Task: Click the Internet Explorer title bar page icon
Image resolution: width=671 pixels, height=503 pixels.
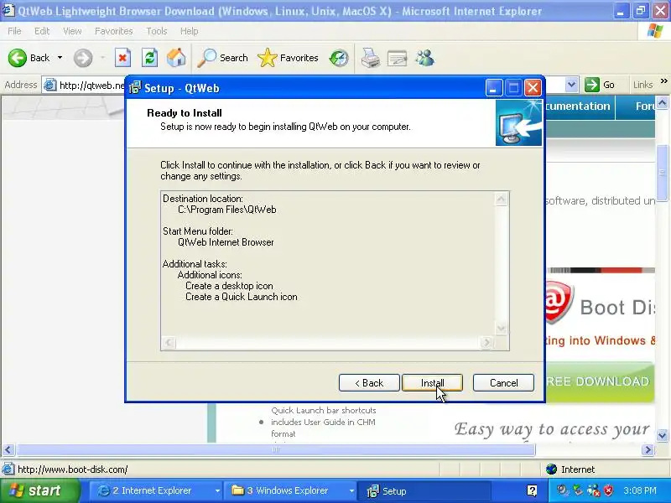Action: 8,10
